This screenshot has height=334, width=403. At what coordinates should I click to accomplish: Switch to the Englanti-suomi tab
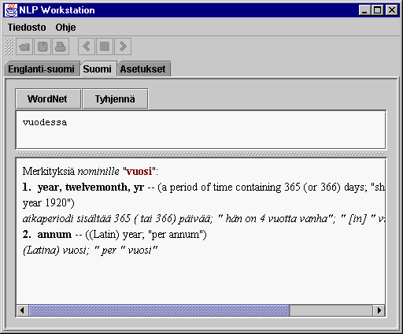click(43, 69)
